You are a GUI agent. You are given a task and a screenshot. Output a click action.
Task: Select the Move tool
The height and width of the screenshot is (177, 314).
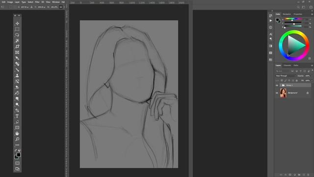pyautogui.click(x=17, y=24)
